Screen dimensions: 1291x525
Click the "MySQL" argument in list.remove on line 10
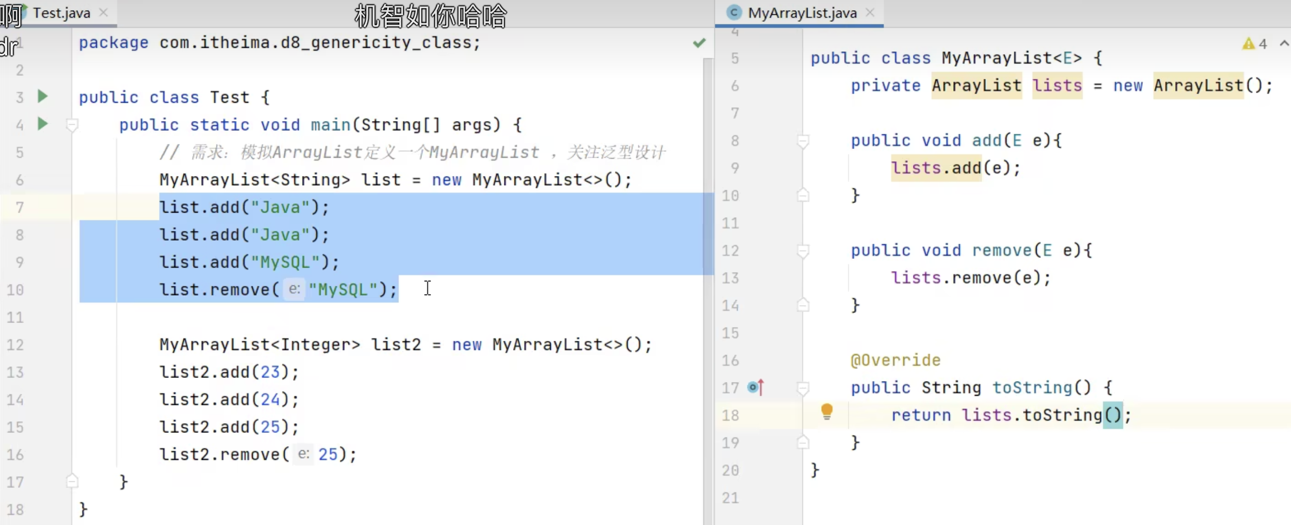[x=342, y=289]
